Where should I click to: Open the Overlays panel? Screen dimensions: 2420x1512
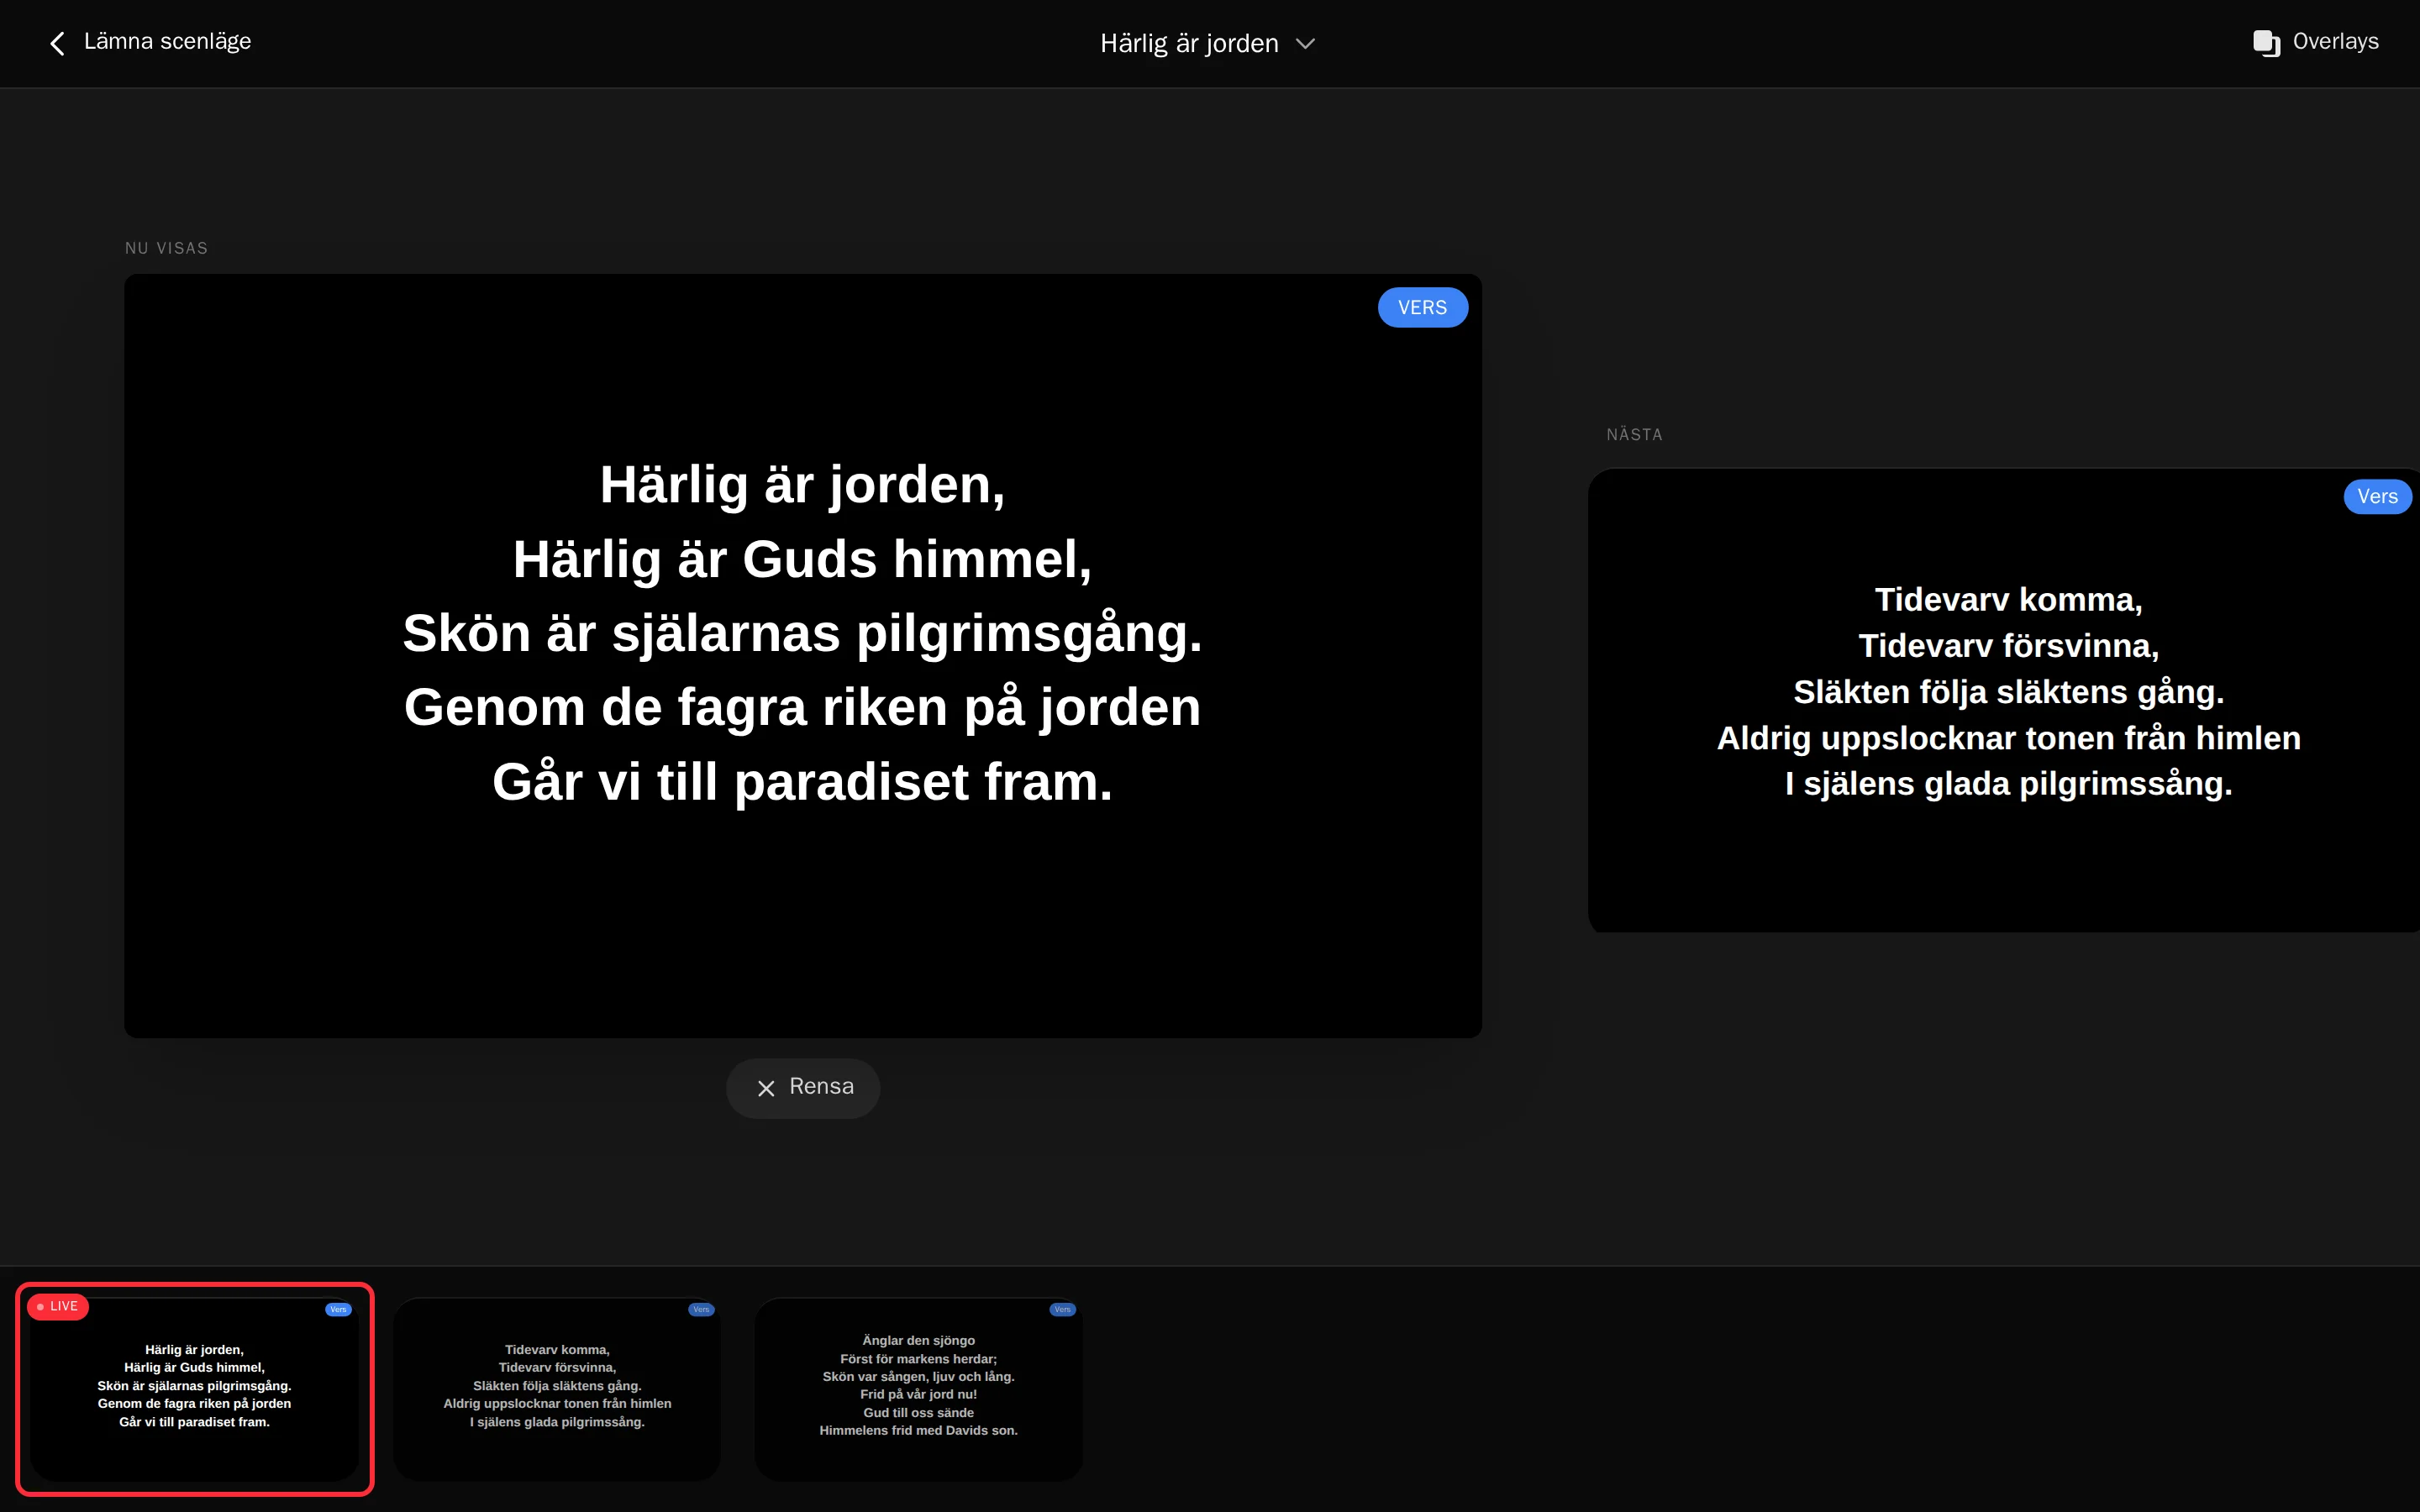click(2315, 42)
